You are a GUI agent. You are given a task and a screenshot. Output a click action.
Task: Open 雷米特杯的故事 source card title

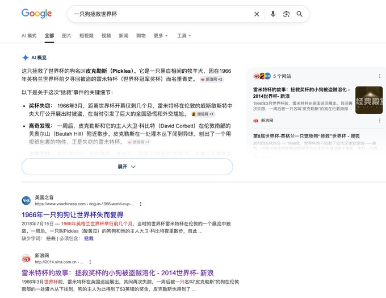coord(301,93)
